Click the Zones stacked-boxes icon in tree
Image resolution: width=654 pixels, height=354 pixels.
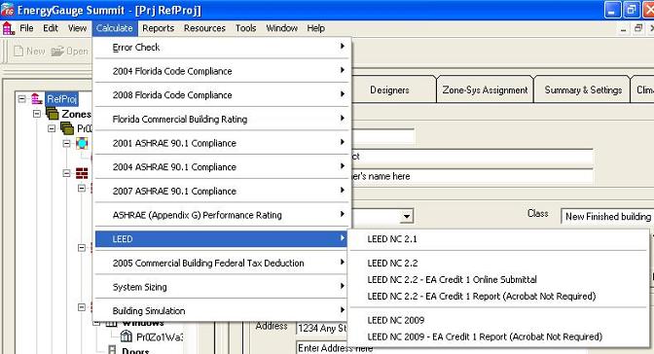53,114
